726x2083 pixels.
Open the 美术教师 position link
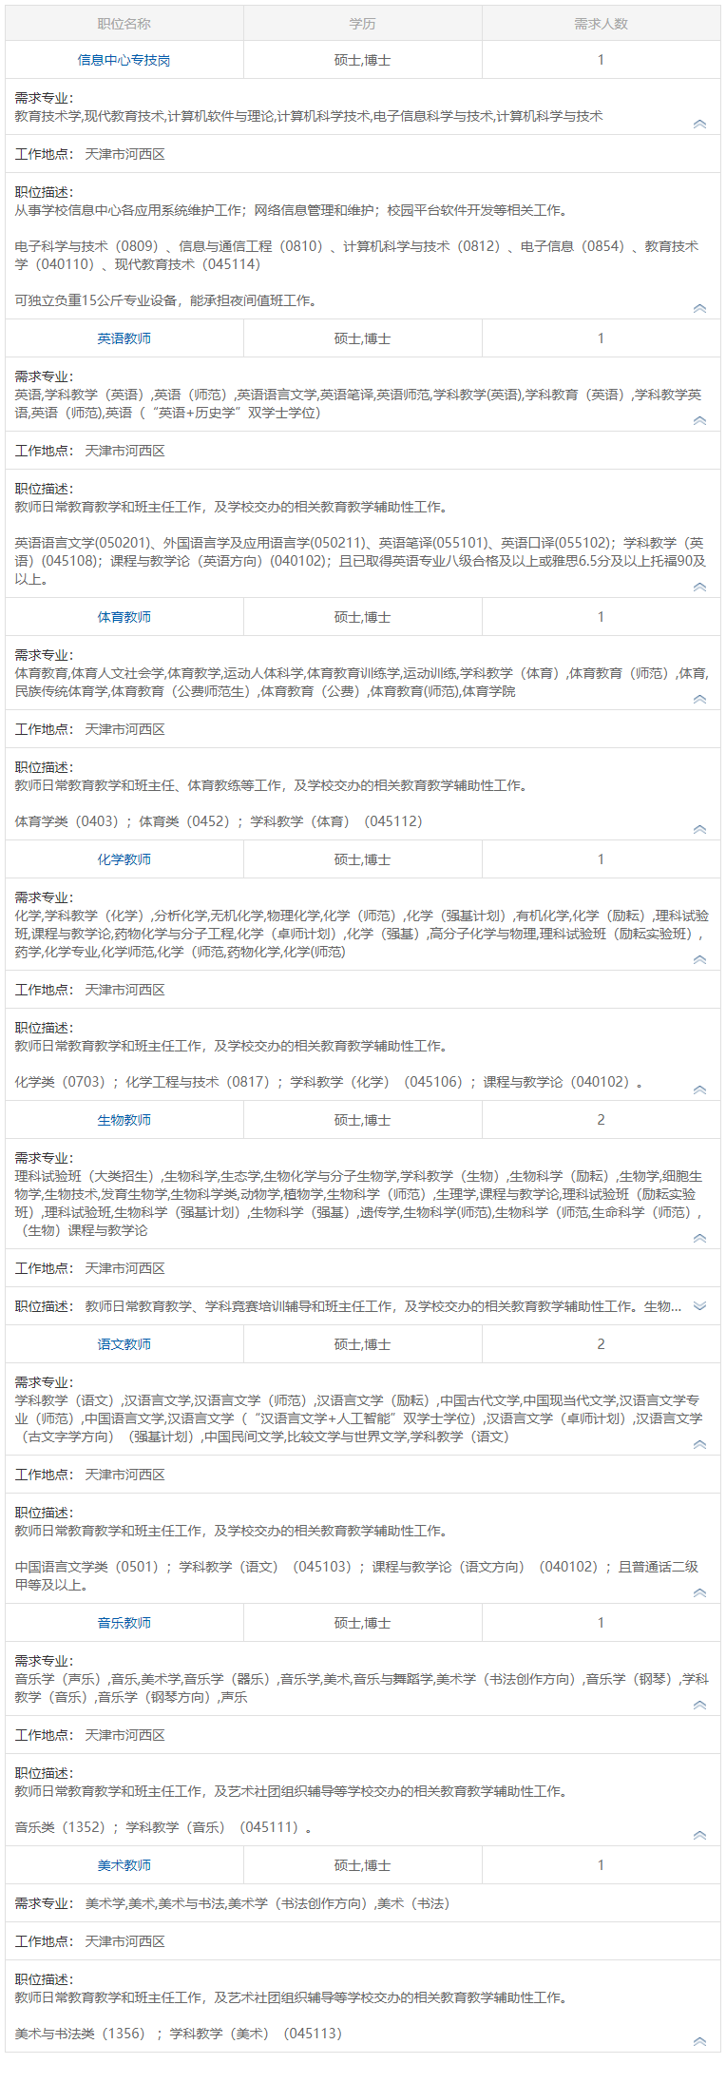click(124, 1865)
